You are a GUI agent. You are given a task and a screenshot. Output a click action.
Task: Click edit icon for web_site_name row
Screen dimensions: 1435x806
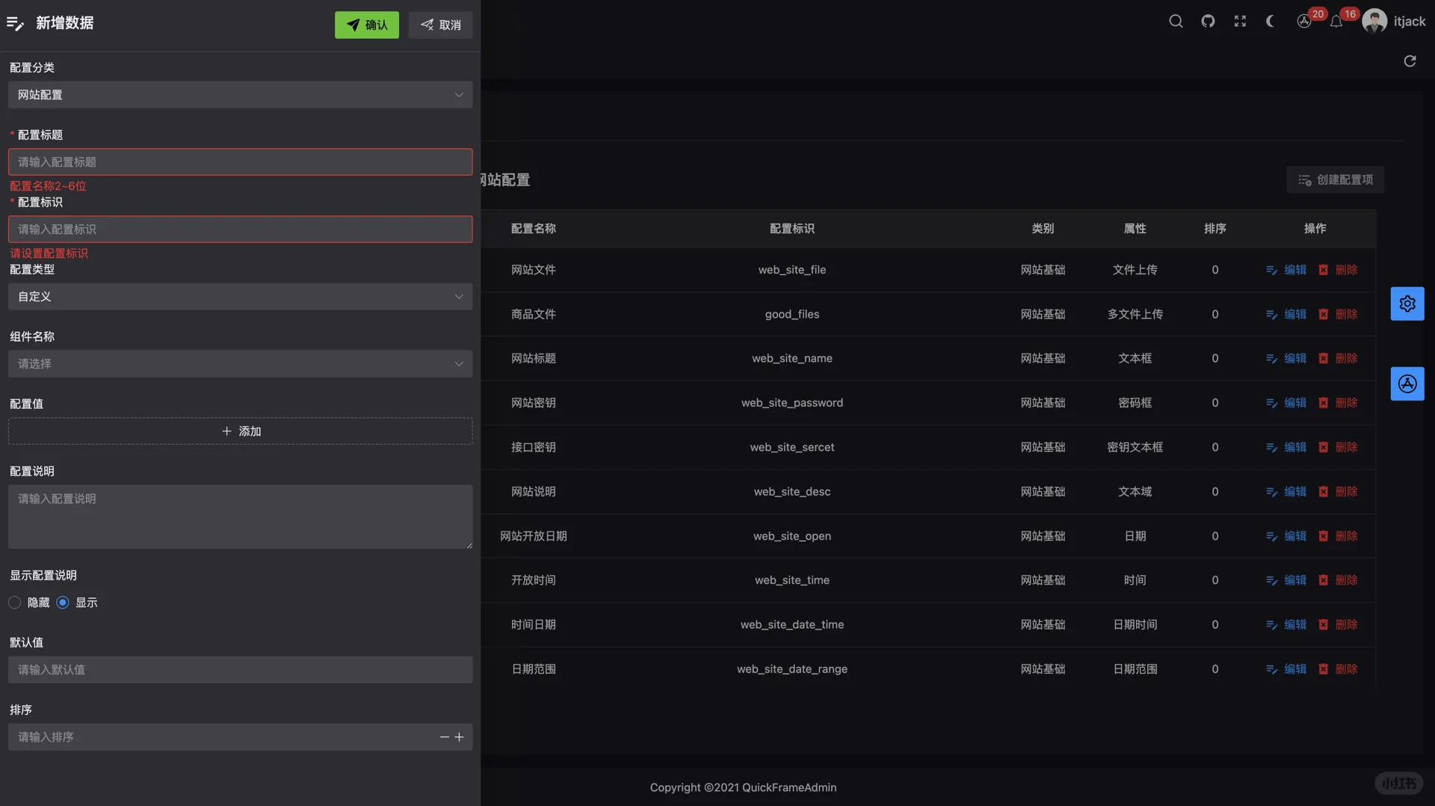click(1271, 359)
